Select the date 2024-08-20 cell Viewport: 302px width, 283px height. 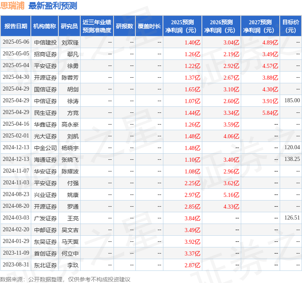coord(16,206)
